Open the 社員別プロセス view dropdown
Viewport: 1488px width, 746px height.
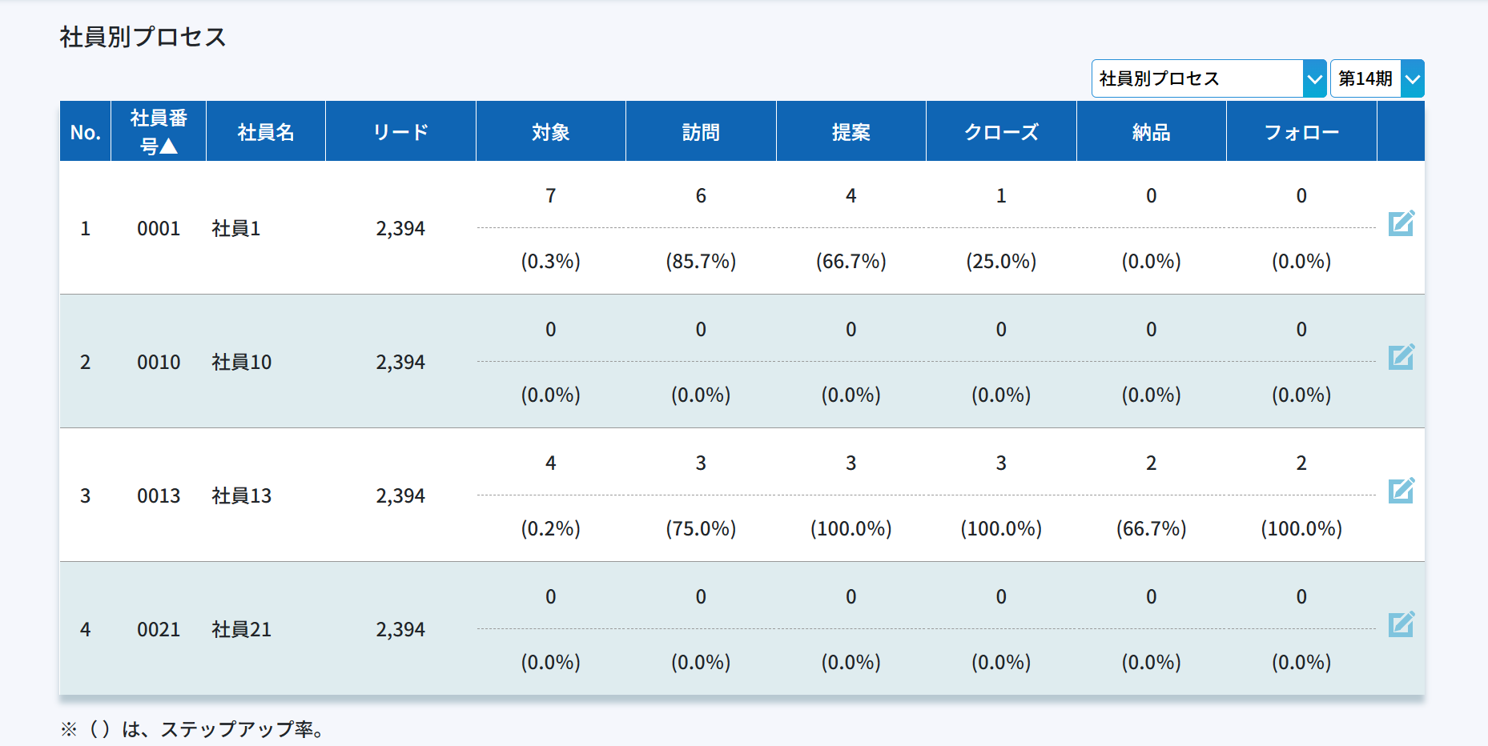click(1208, 78)
